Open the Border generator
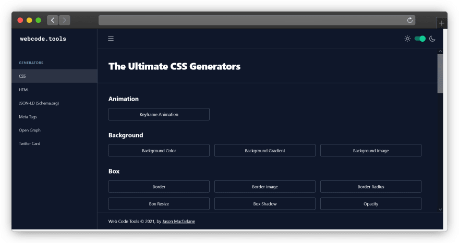Viewport: 459px width, 243px height. click(159, 187)
